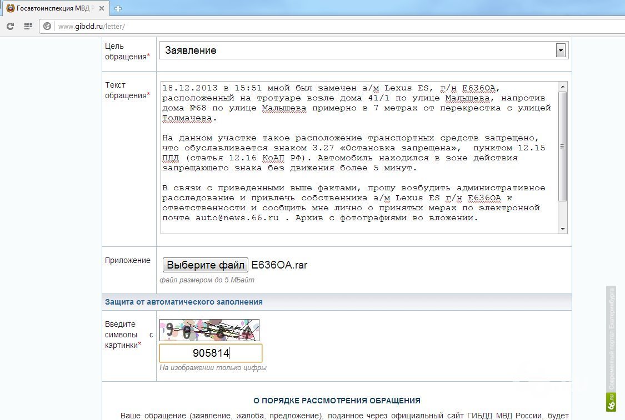625x420 pixels.
Task: Click the attached file name E636OA.rar
Action: pos(279,265)
